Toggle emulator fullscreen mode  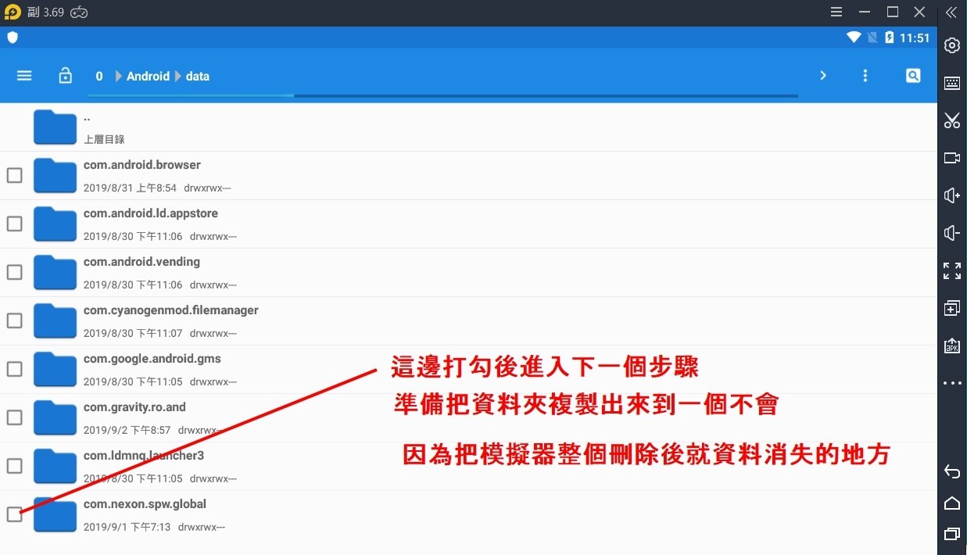coord(952,270)
